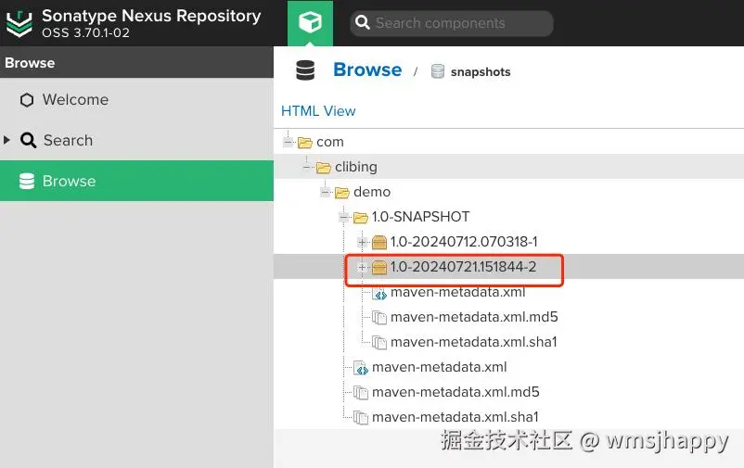
Task: Click the snapshots breadcrumb label
Action: click(x=481, y=72)
